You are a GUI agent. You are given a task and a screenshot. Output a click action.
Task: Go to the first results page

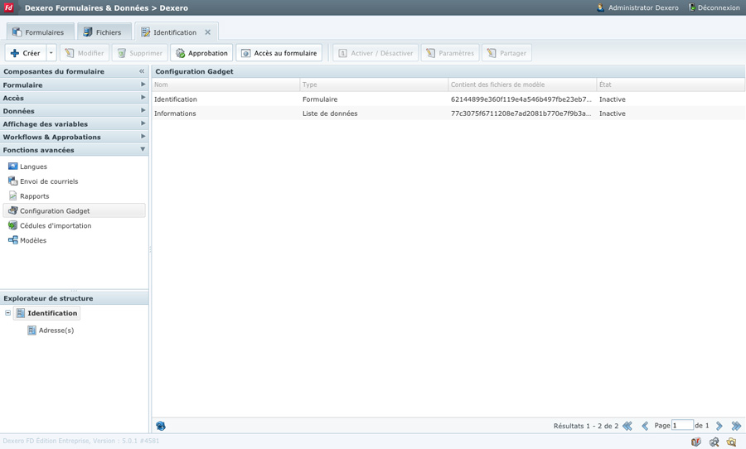(627, 426)
